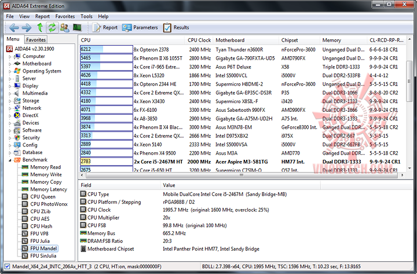This screenshot has height=274, width=417.
Task: Click the 6212 score bar
Action: pyautogui.click(x=107, y=49)
